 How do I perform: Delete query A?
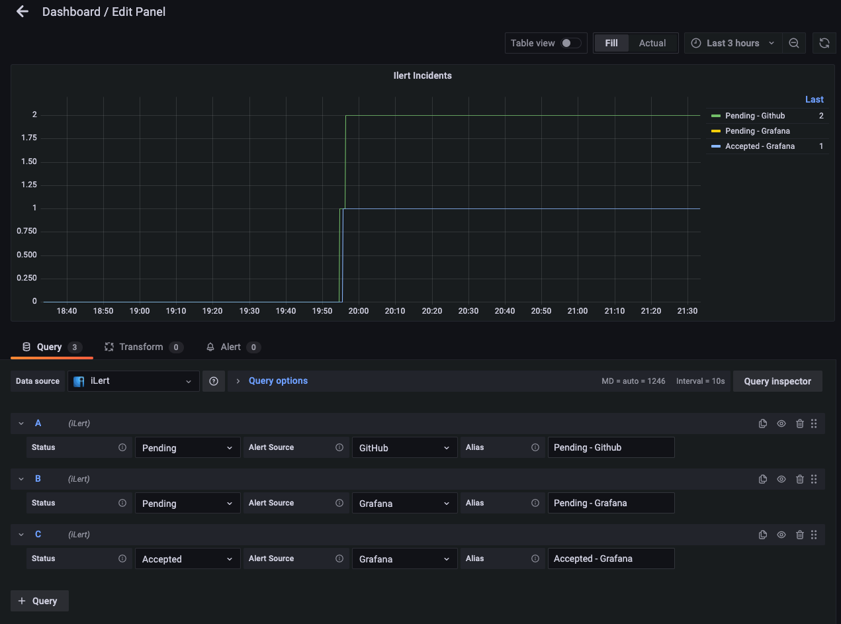coord(800,423)
